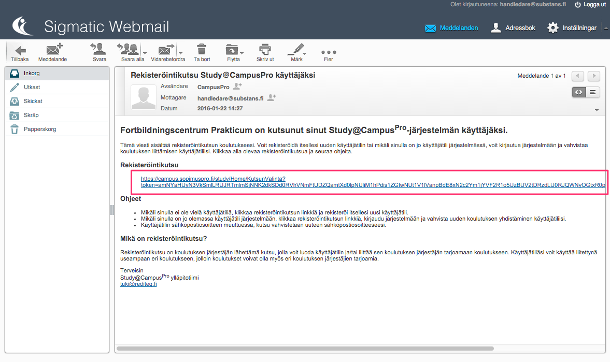Select the message subject Rekisteröintikutsu Study@CampusPro
This screenshot has height=362, width=610.
pos(223,75)
